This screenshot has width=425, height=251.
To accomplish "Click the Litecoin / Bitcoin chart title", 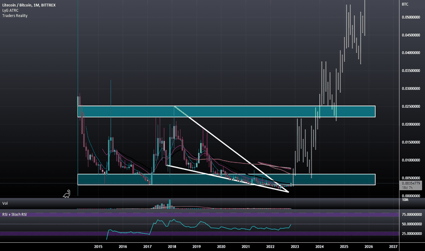I will 29,5.
